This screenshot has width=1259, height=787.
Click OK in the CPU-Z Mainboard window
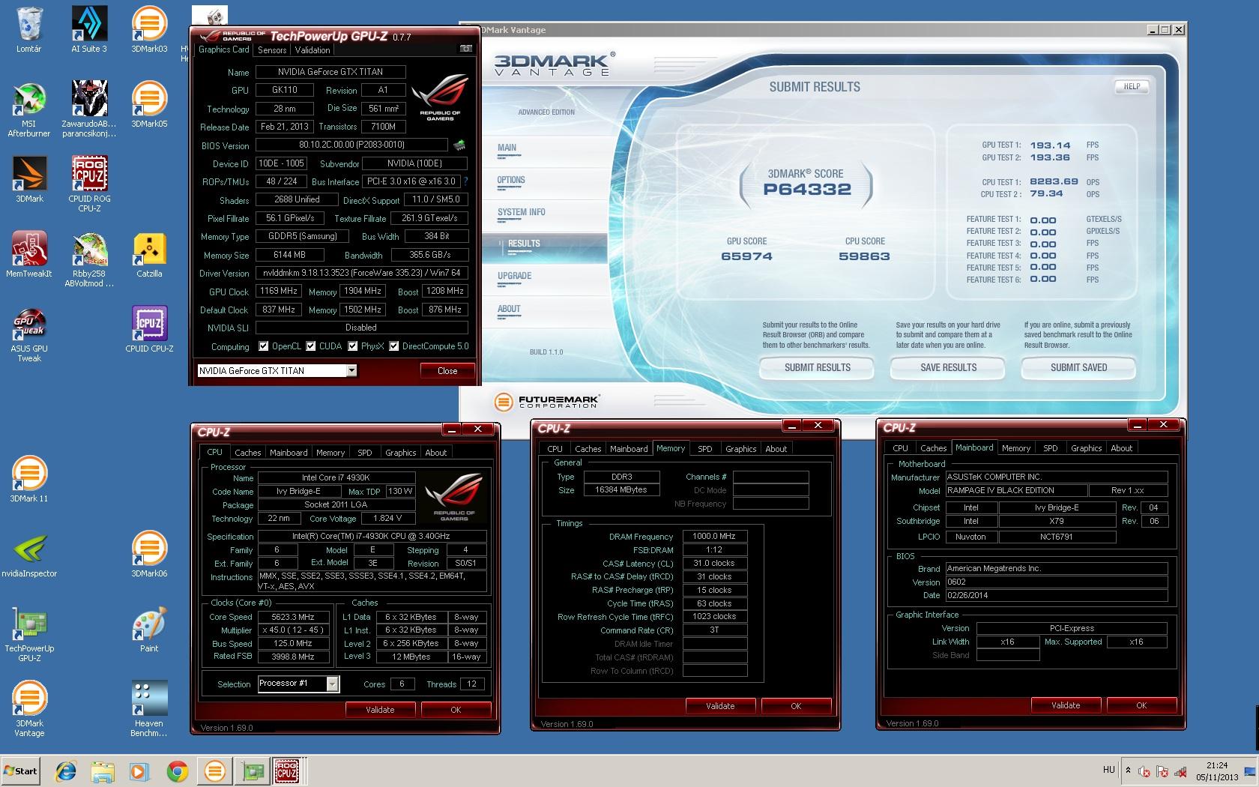[1141, 705]
